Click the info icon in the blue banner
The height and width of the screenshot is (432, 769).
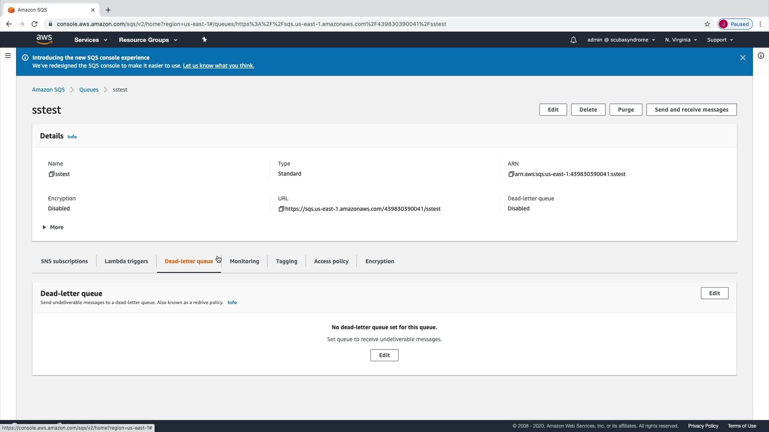[x=25, y=58]
